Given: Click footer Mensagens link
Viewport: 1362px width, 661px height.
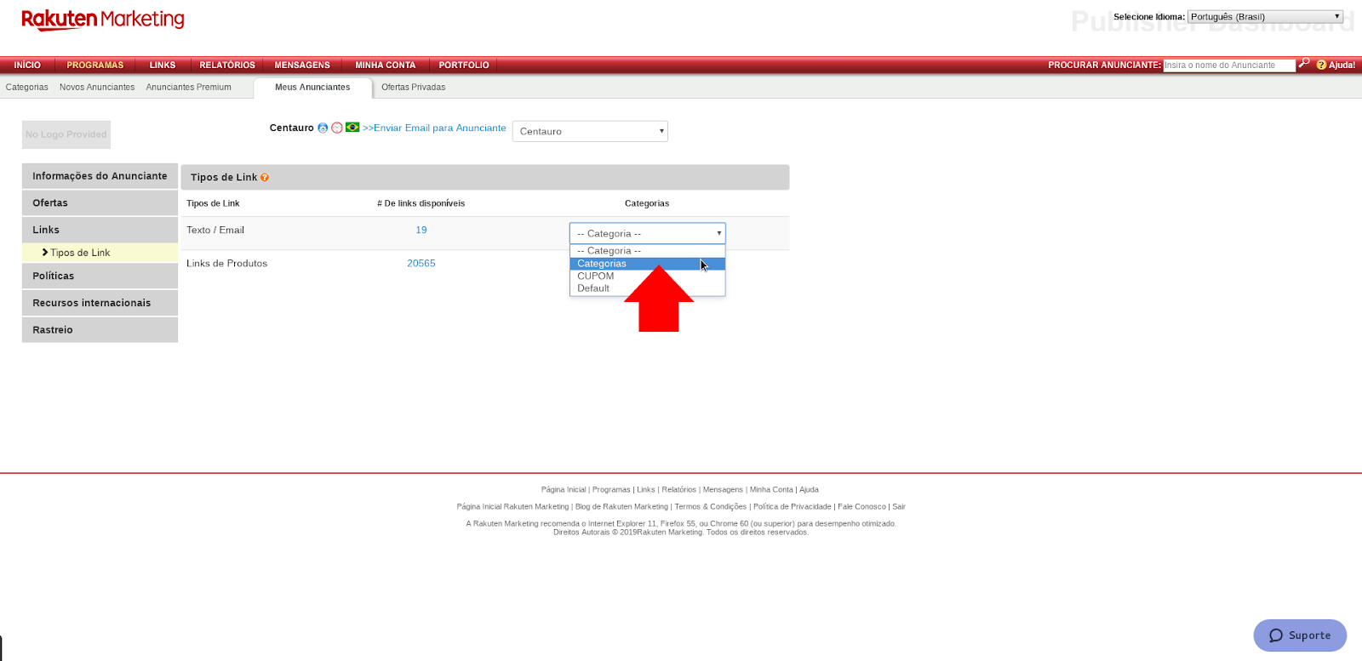Looking at the screenshot, I should (x=723, y=489).
